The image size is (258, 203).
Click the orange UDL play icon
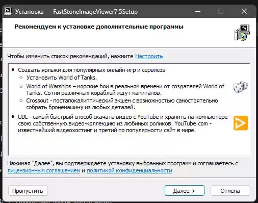pos(241,123)
